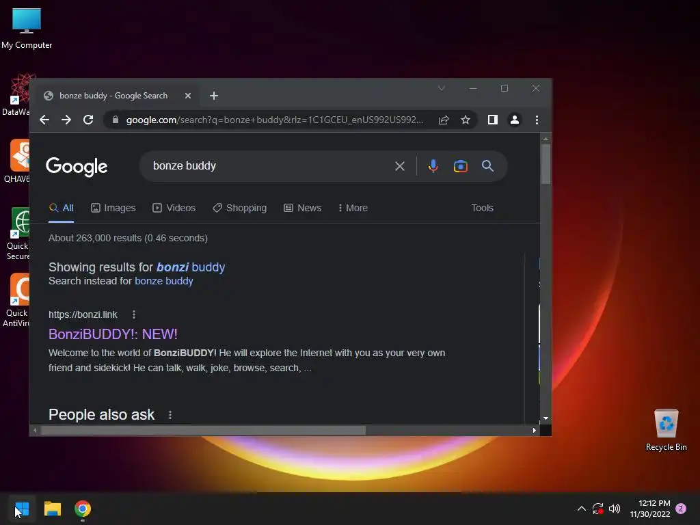Search by image with camera icon
This screenshot has width=700, height=525.
pyautogui.click(x=460, y=166)
